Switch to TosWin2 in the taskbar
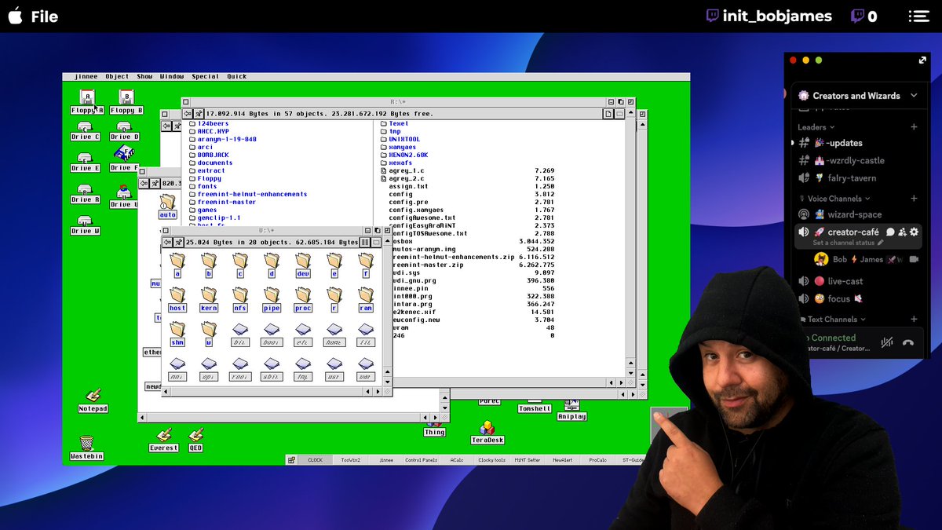Image resolution: width=942 pixels, height=530 pixels. (350, 460)
